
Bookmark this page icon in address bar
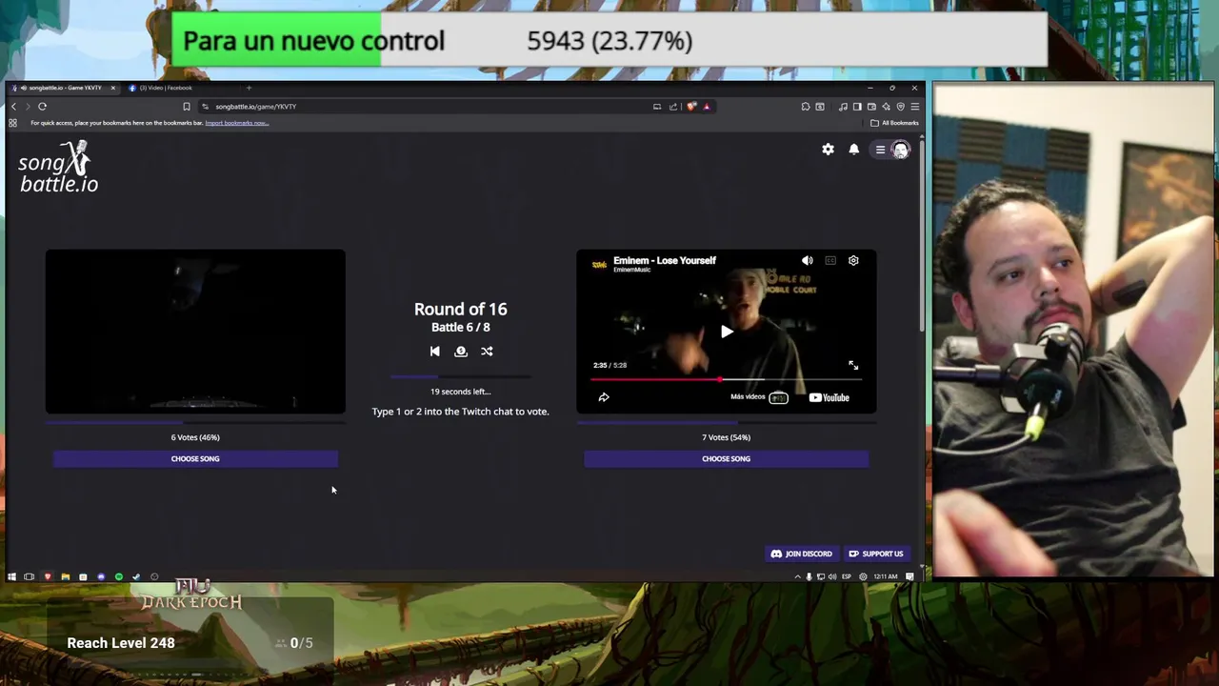pyautogui.click(x=187, y=107)
